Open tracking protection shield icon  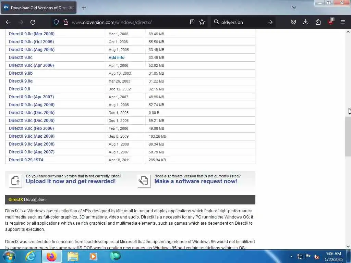pos(56,22)
